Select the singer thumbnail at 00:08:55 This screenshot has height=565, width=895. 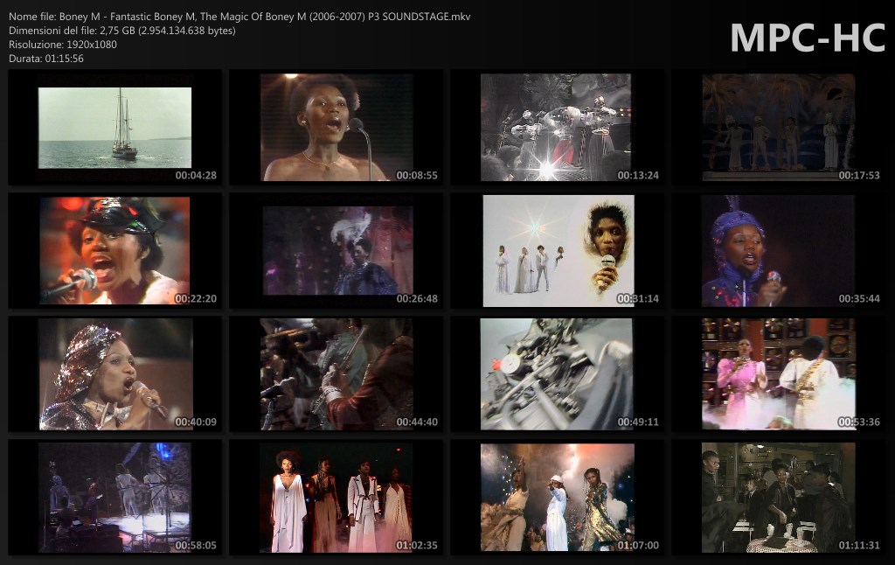tap(336, 128)
